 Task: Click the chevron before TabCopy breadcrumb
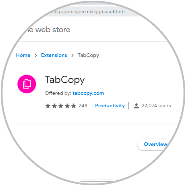pos(72,55)
